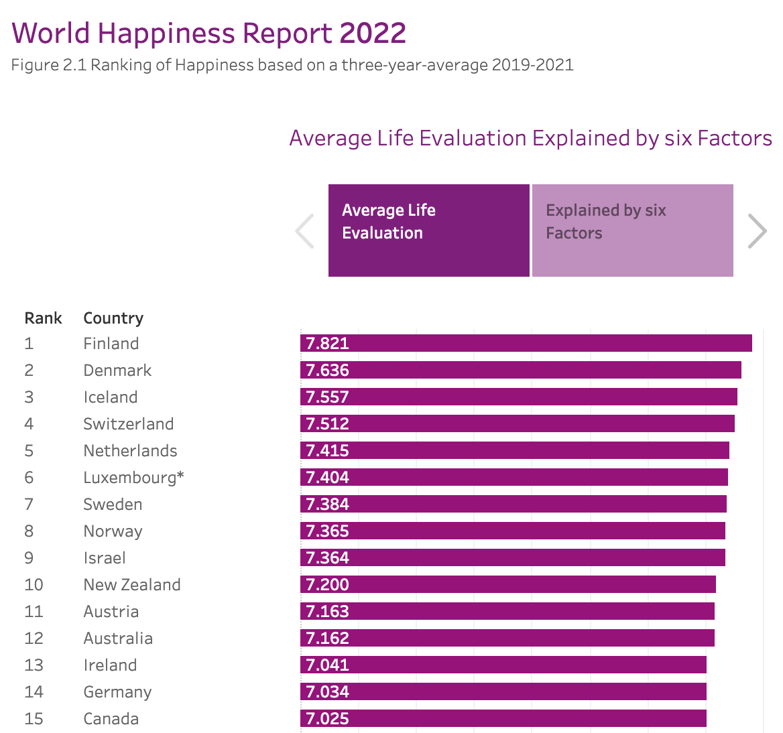
Task: Click rank number 13
Action: (x=34, y=665)
